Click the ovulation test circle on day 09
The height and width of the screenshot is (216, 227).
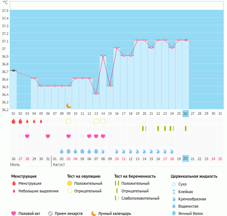tap(69, 121)
